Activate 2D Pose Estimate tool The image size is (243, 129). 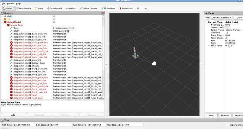point(88,8)
